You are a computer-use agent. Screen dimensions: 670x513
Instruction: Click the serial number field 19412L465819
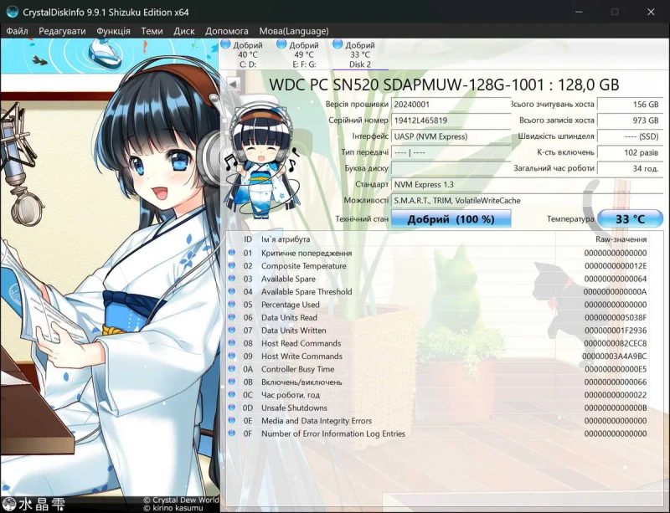451,121
